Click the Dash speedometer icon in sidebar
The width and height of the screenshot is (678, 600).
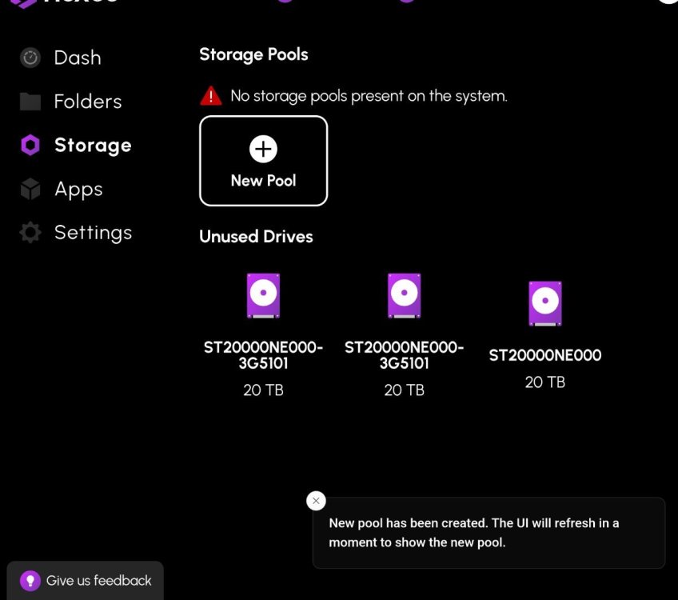(x=30, y=58)
